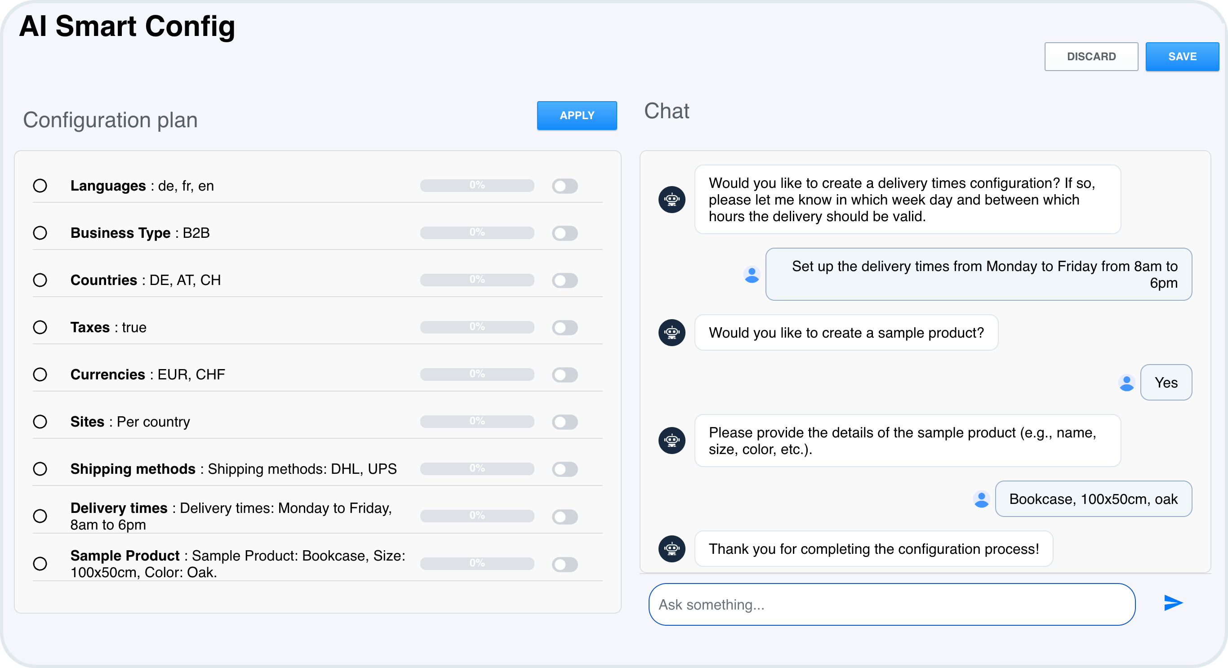Switch on the Sample Product toggle
Screen dimensions: 1228x668
(x=565, y=564)
